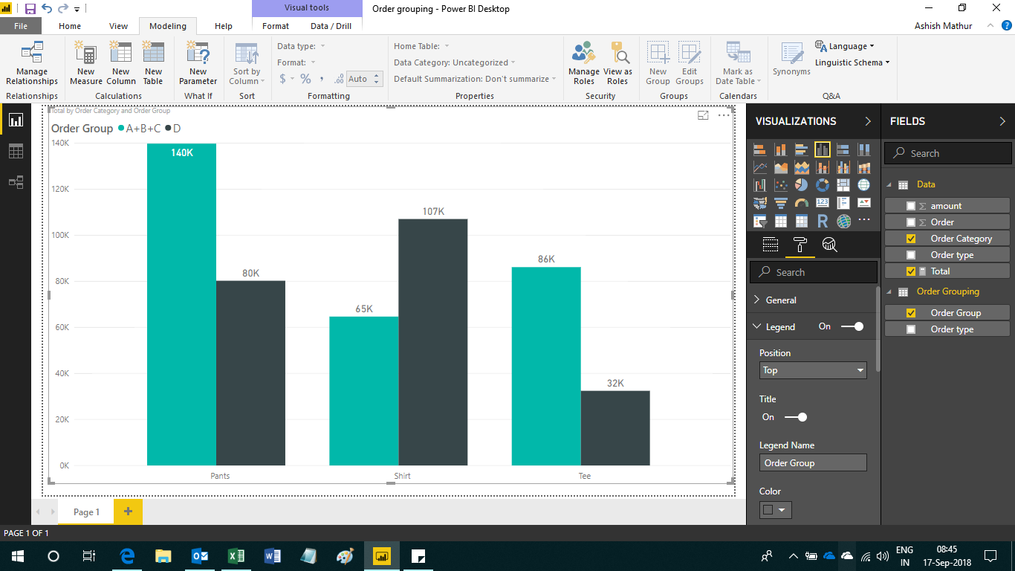The image size is (1015, 571).
Task: Toggle the legend Title switch off
Action: coord(796,417)
